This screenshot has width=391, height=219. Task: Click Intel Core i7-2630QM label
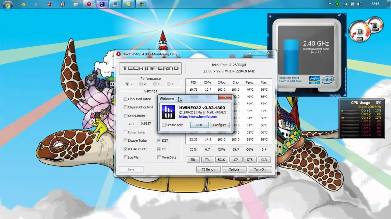tap(229, 65)
